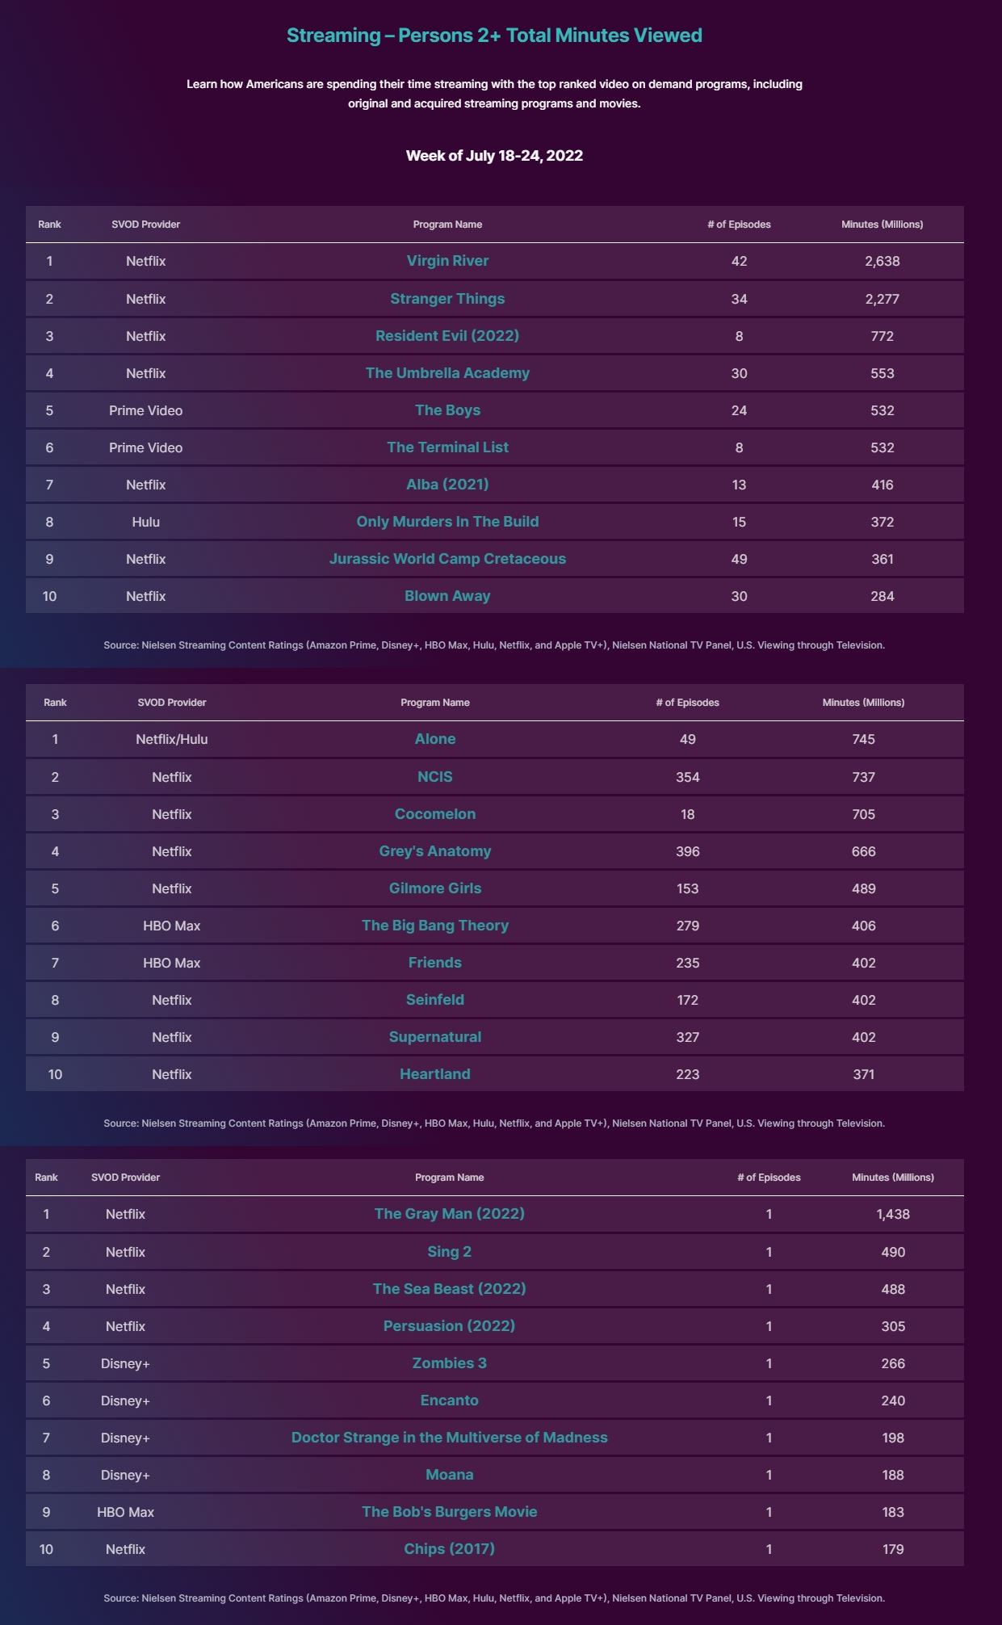This screenshot has height=1625, width=1002.
Task: Open Resident Evil (2022) link
Action: point(447,336)
